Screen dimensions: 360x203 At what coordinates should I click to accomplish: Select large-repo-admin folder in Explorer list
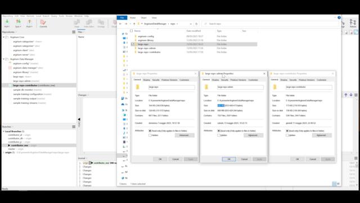147,48
